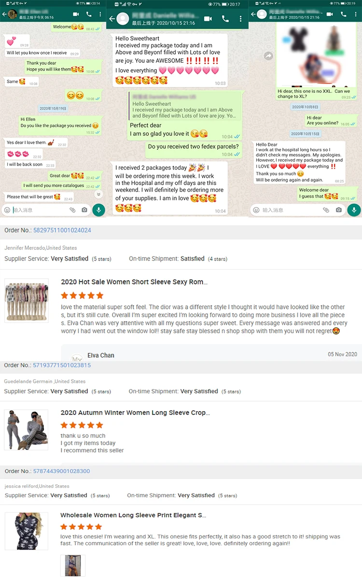Tap quoted Hello Sweetheart reply message
Screen dimensions: 362x580
tap(184, 110)
